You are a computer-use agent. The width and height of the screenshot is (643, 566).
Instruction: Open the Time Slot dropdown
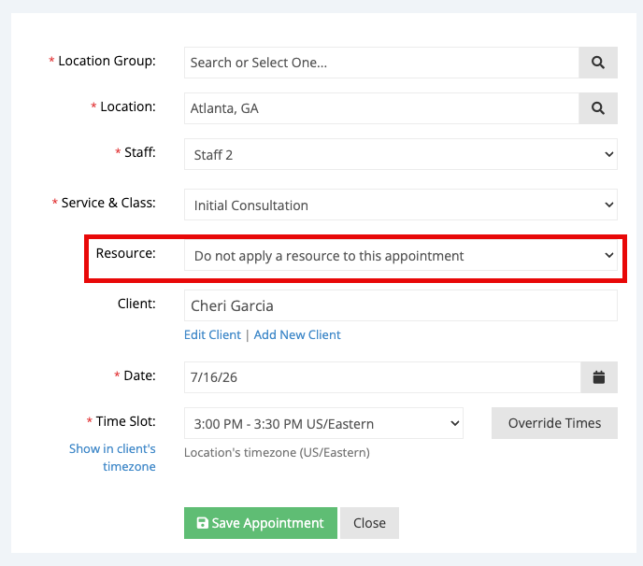[x=323, y=423]
